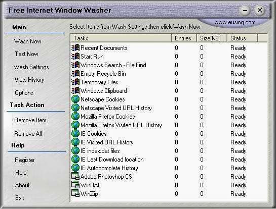276x209 pixels.
Task: Choose Remove Item under Task Action
Action: click(30, 120)
